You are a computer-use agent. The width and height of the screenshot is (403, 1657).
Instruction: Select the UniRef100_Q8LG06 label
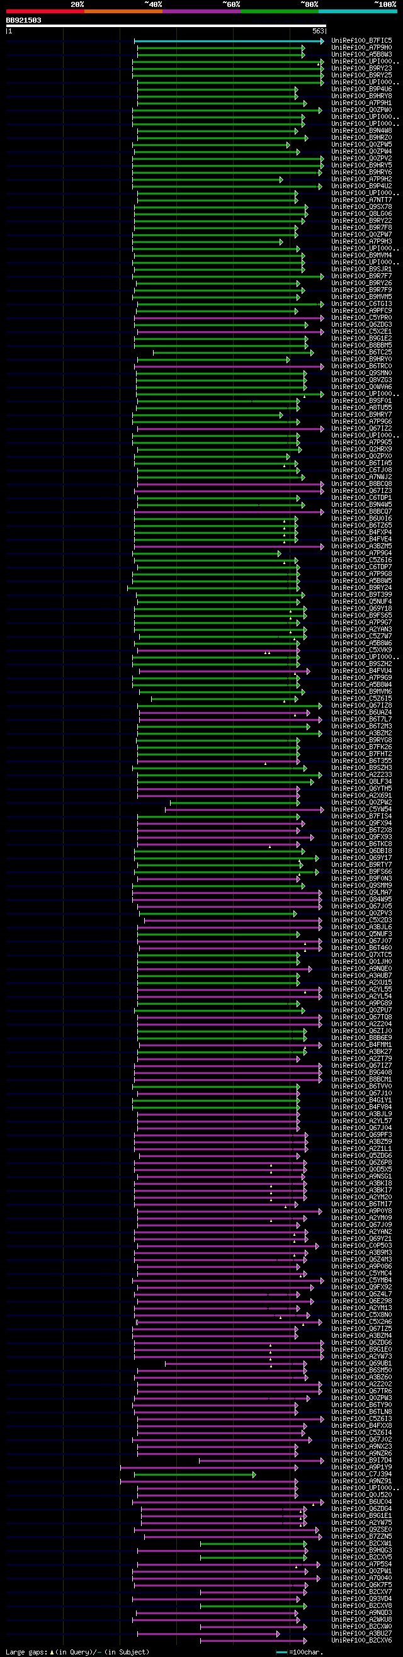point(362,213)
